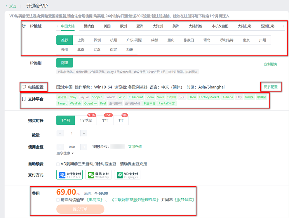The image size is (289, 218).
Task: Expand the 更多优惠 dropdown
Action: [65, 153]
